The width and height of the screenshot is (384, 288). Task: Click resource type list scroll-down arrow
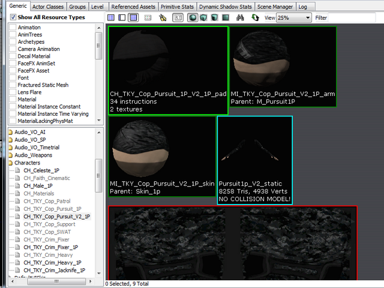pyautogui.click(x=99, y=120)
